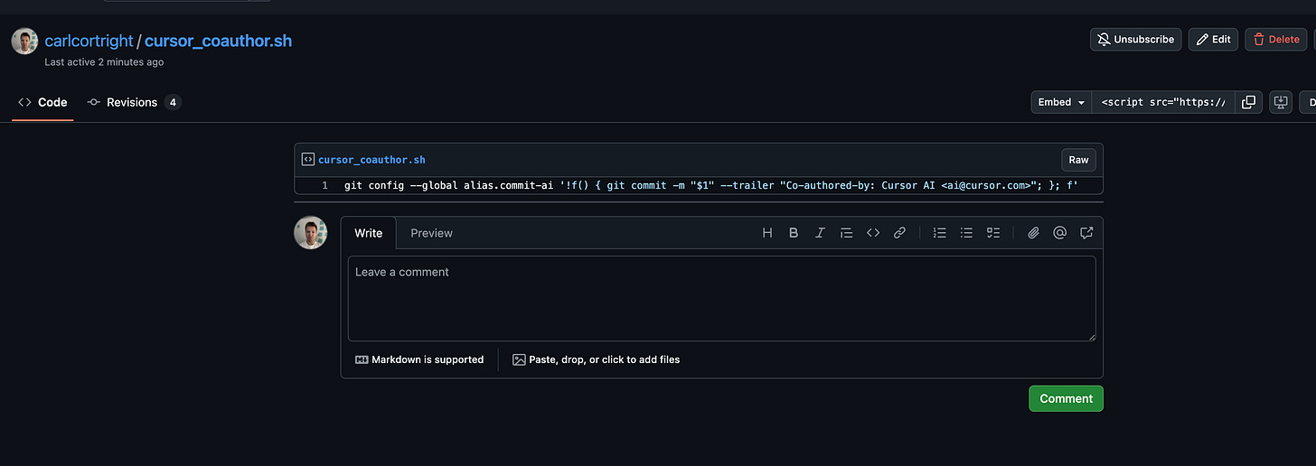Open the Embed dropdown menu

[x=1061, y=102]
